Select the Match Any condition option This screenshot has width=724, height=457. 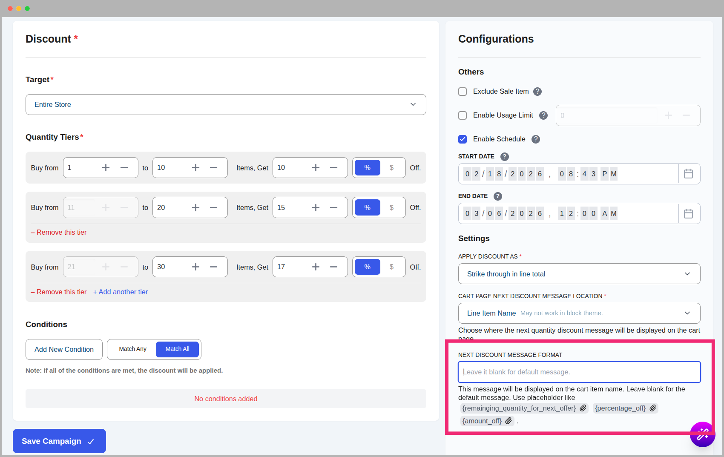(x=132, y=349)
